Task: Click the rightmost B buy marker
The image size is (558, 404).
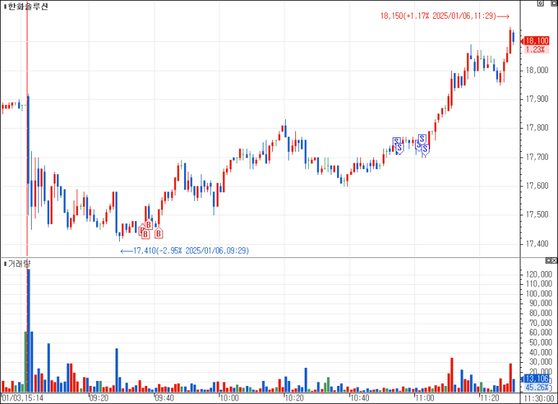Action: (159, 233)
